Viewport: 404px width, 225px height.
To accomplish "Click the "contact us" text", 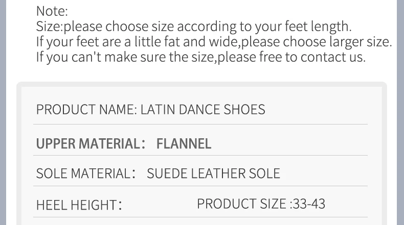I will tap(333, 57).
